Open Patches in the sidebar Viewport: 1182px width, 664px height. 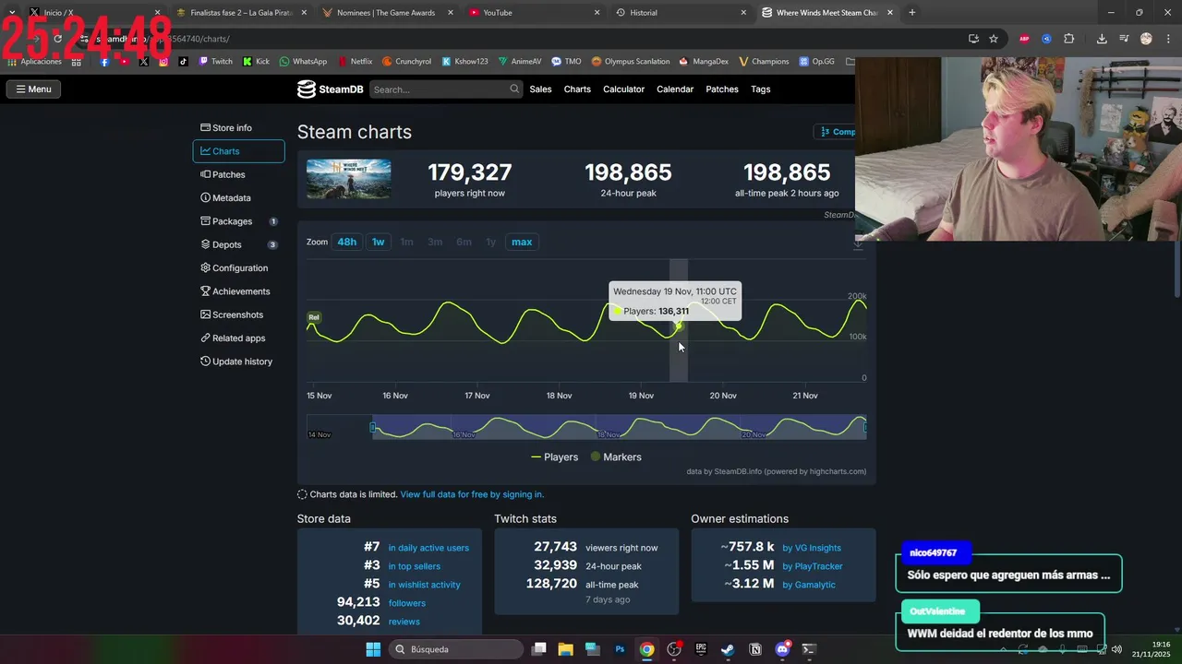point(223,175)
